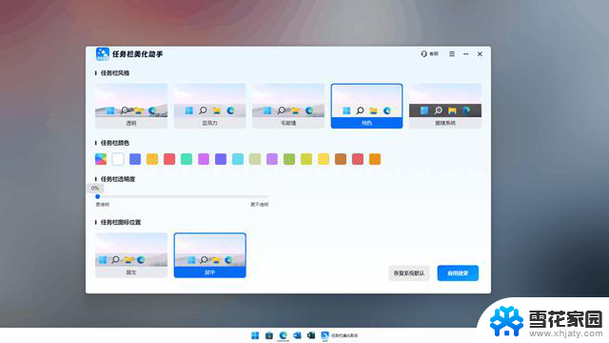Pick the olive green color swatch
The image size is (609, 343).
click(289, 159)
